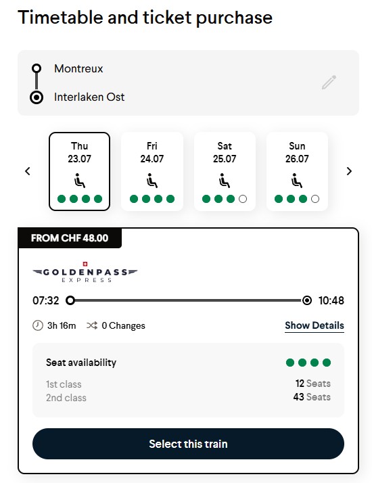Image resolution: width=372 pixels, height=483 pixels.
Task: Click the Montreux origin station field
Action: click(78, 68)
